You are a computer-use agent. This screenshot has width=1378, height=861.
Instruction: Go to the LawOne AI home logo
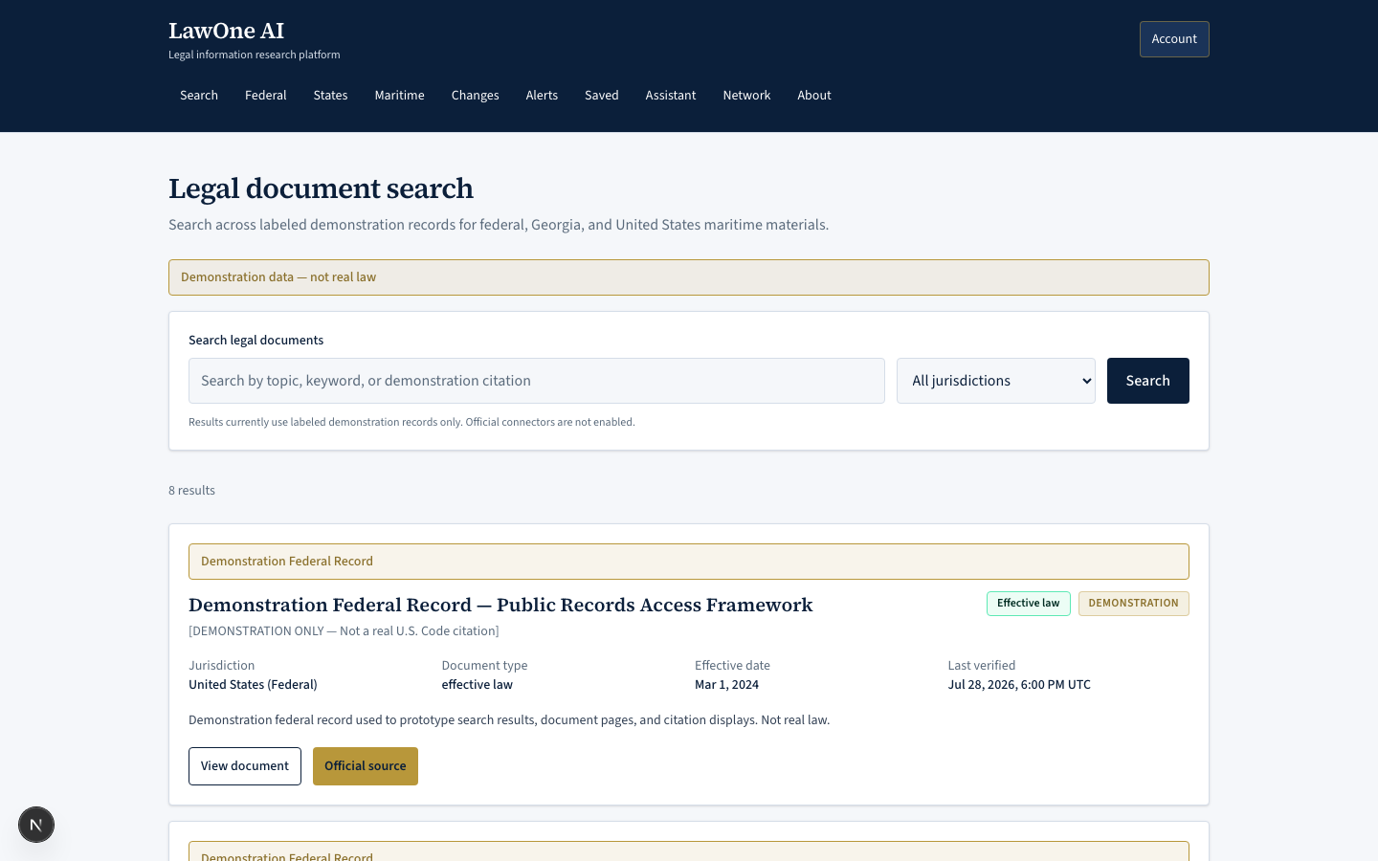(227, 31)
